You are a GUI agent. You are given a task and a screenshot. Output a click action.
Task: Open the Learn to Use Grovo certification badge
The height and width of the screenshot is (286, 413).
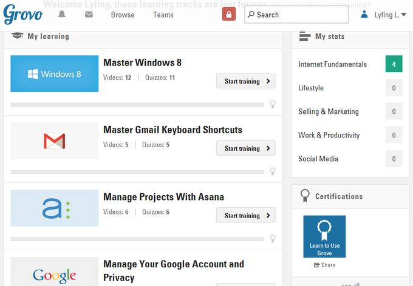tap(324, 236)
